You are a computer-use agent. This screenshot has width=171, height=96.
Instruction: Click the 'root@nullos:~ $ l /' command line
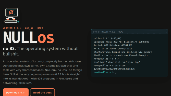click(x=106, y=59)
